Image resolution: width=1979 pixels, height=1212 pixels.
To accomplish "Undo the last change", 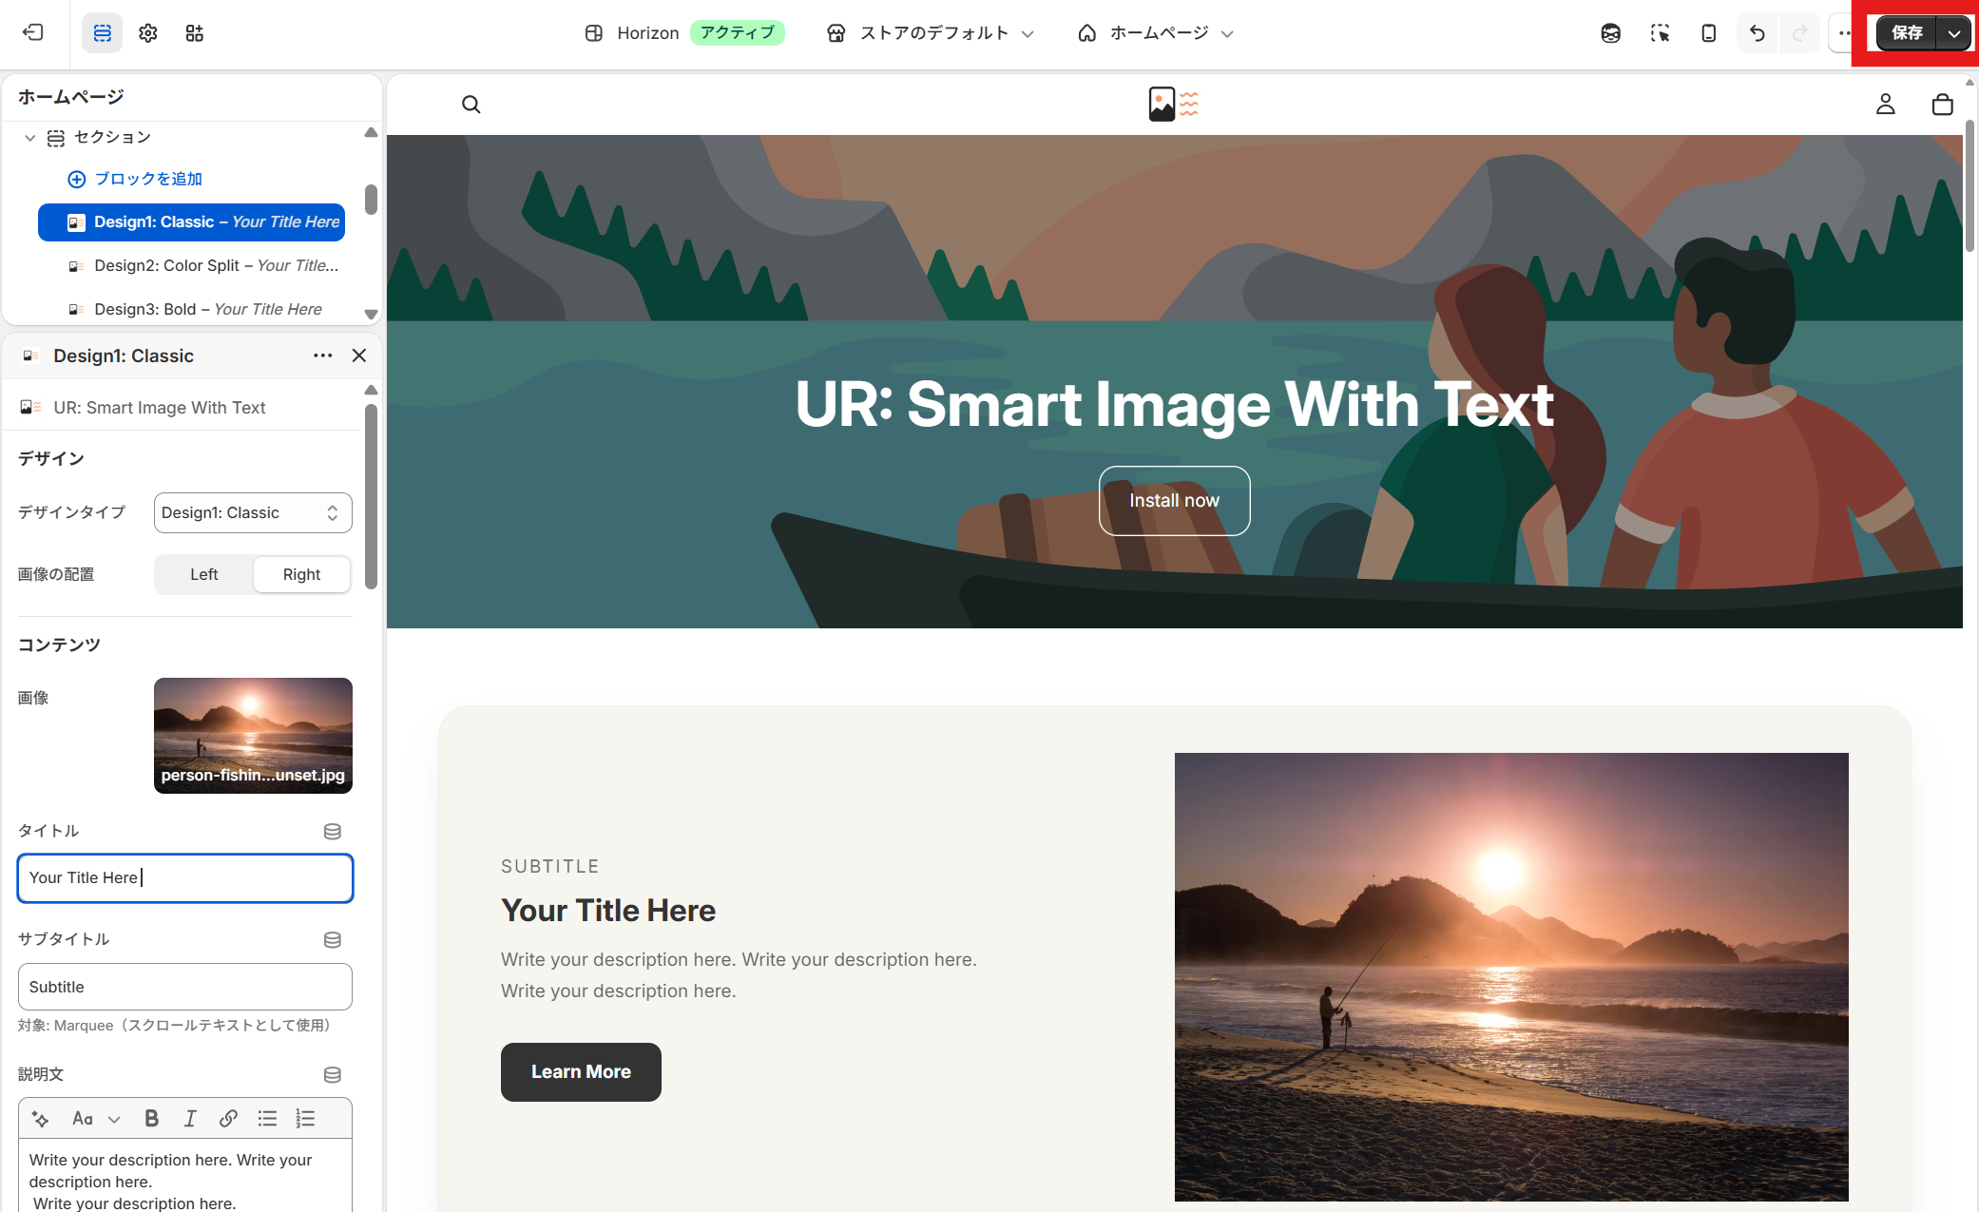I will coord(1757,33).
